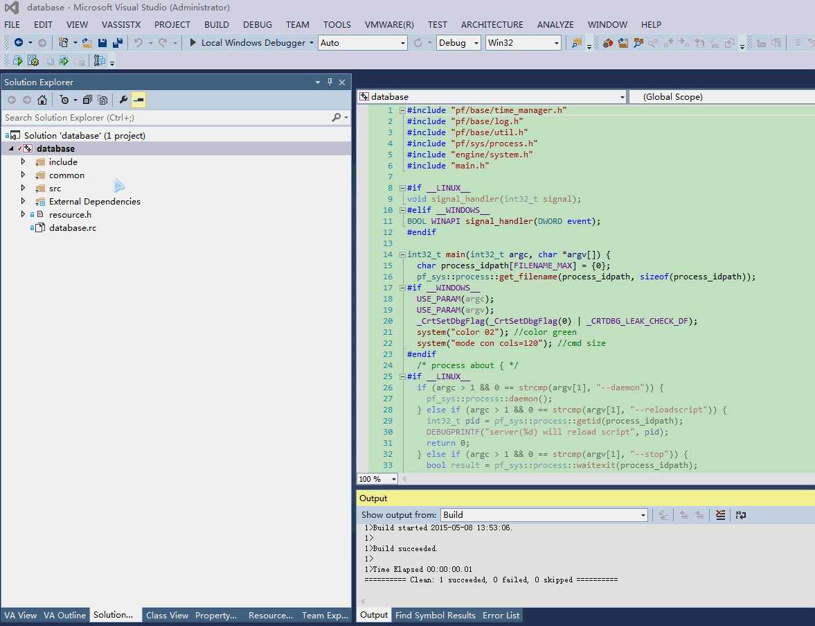
Task: Open the BUILD menu
Action: point(217,24)
